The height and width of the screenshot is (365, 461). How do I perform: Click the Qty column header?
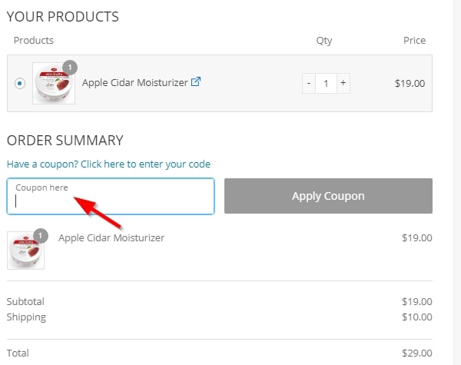(x=324, y=40)
